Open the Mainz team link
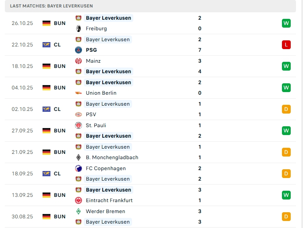The height and width of the screenshot is (228, 303). click(x=93, y=61)
